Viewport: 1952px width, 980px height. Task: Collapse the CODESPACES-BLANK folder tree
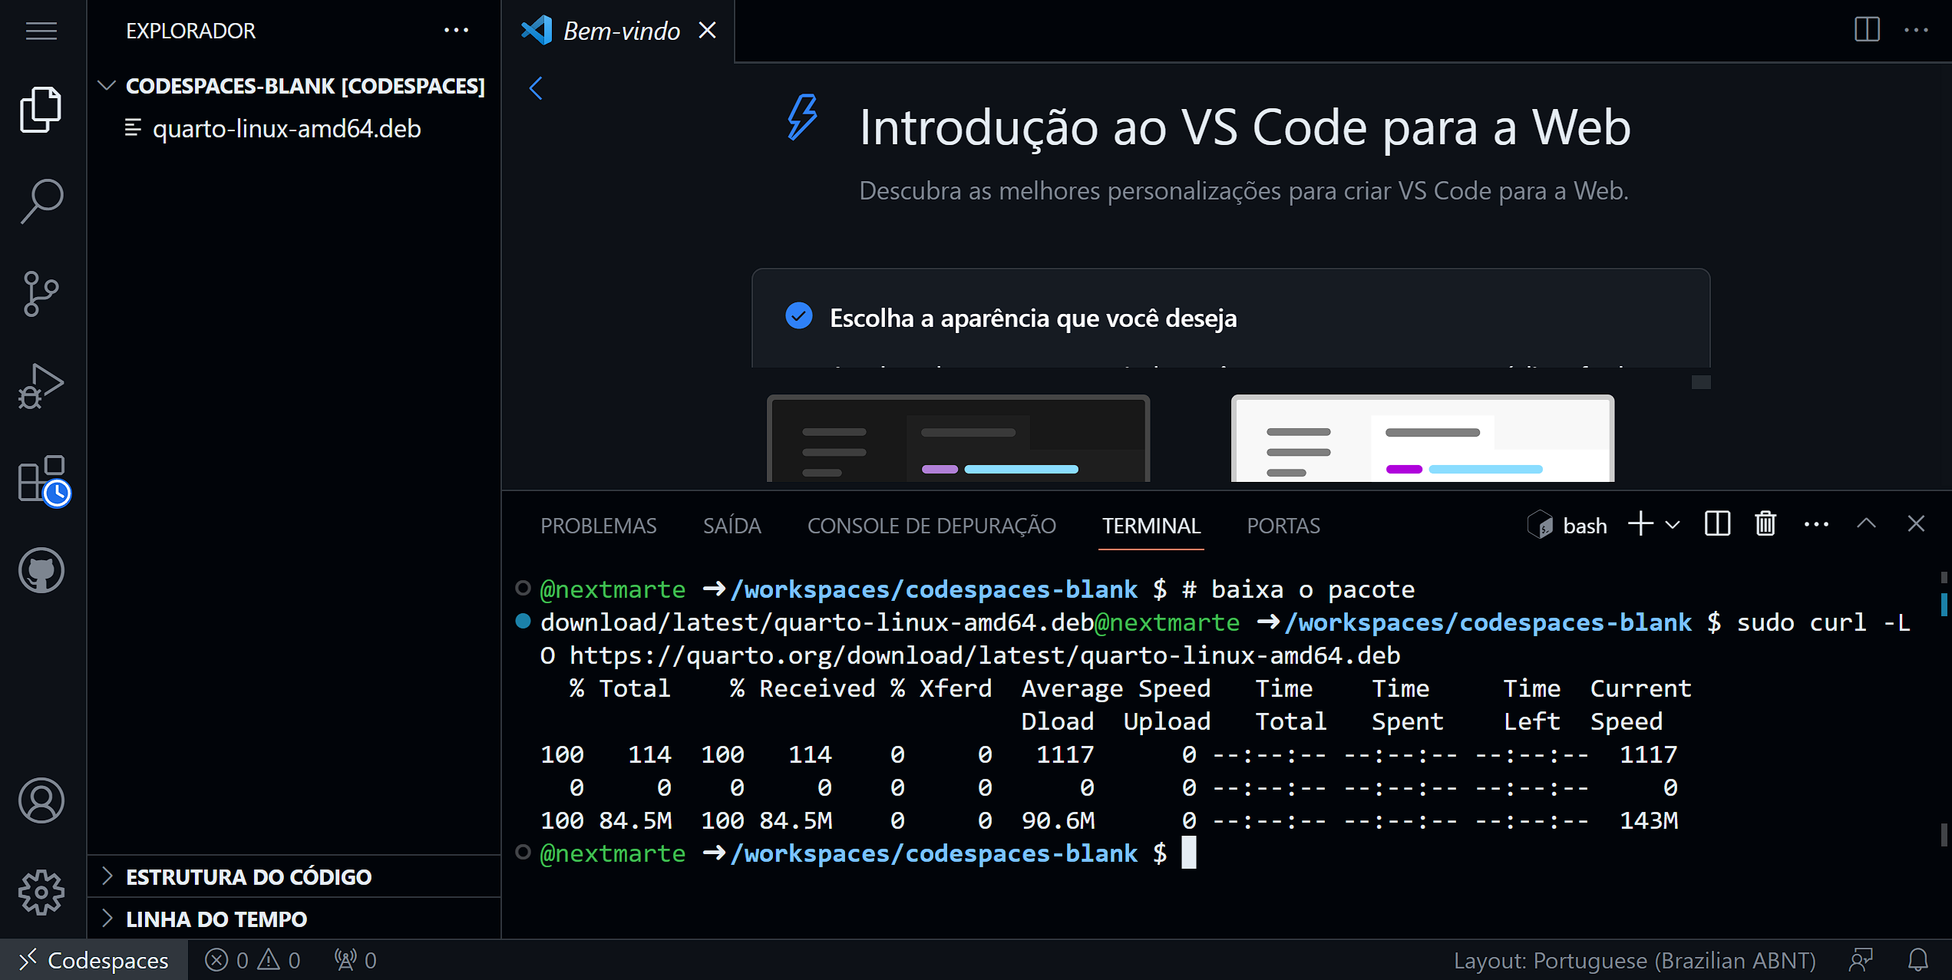pos(107,86)
